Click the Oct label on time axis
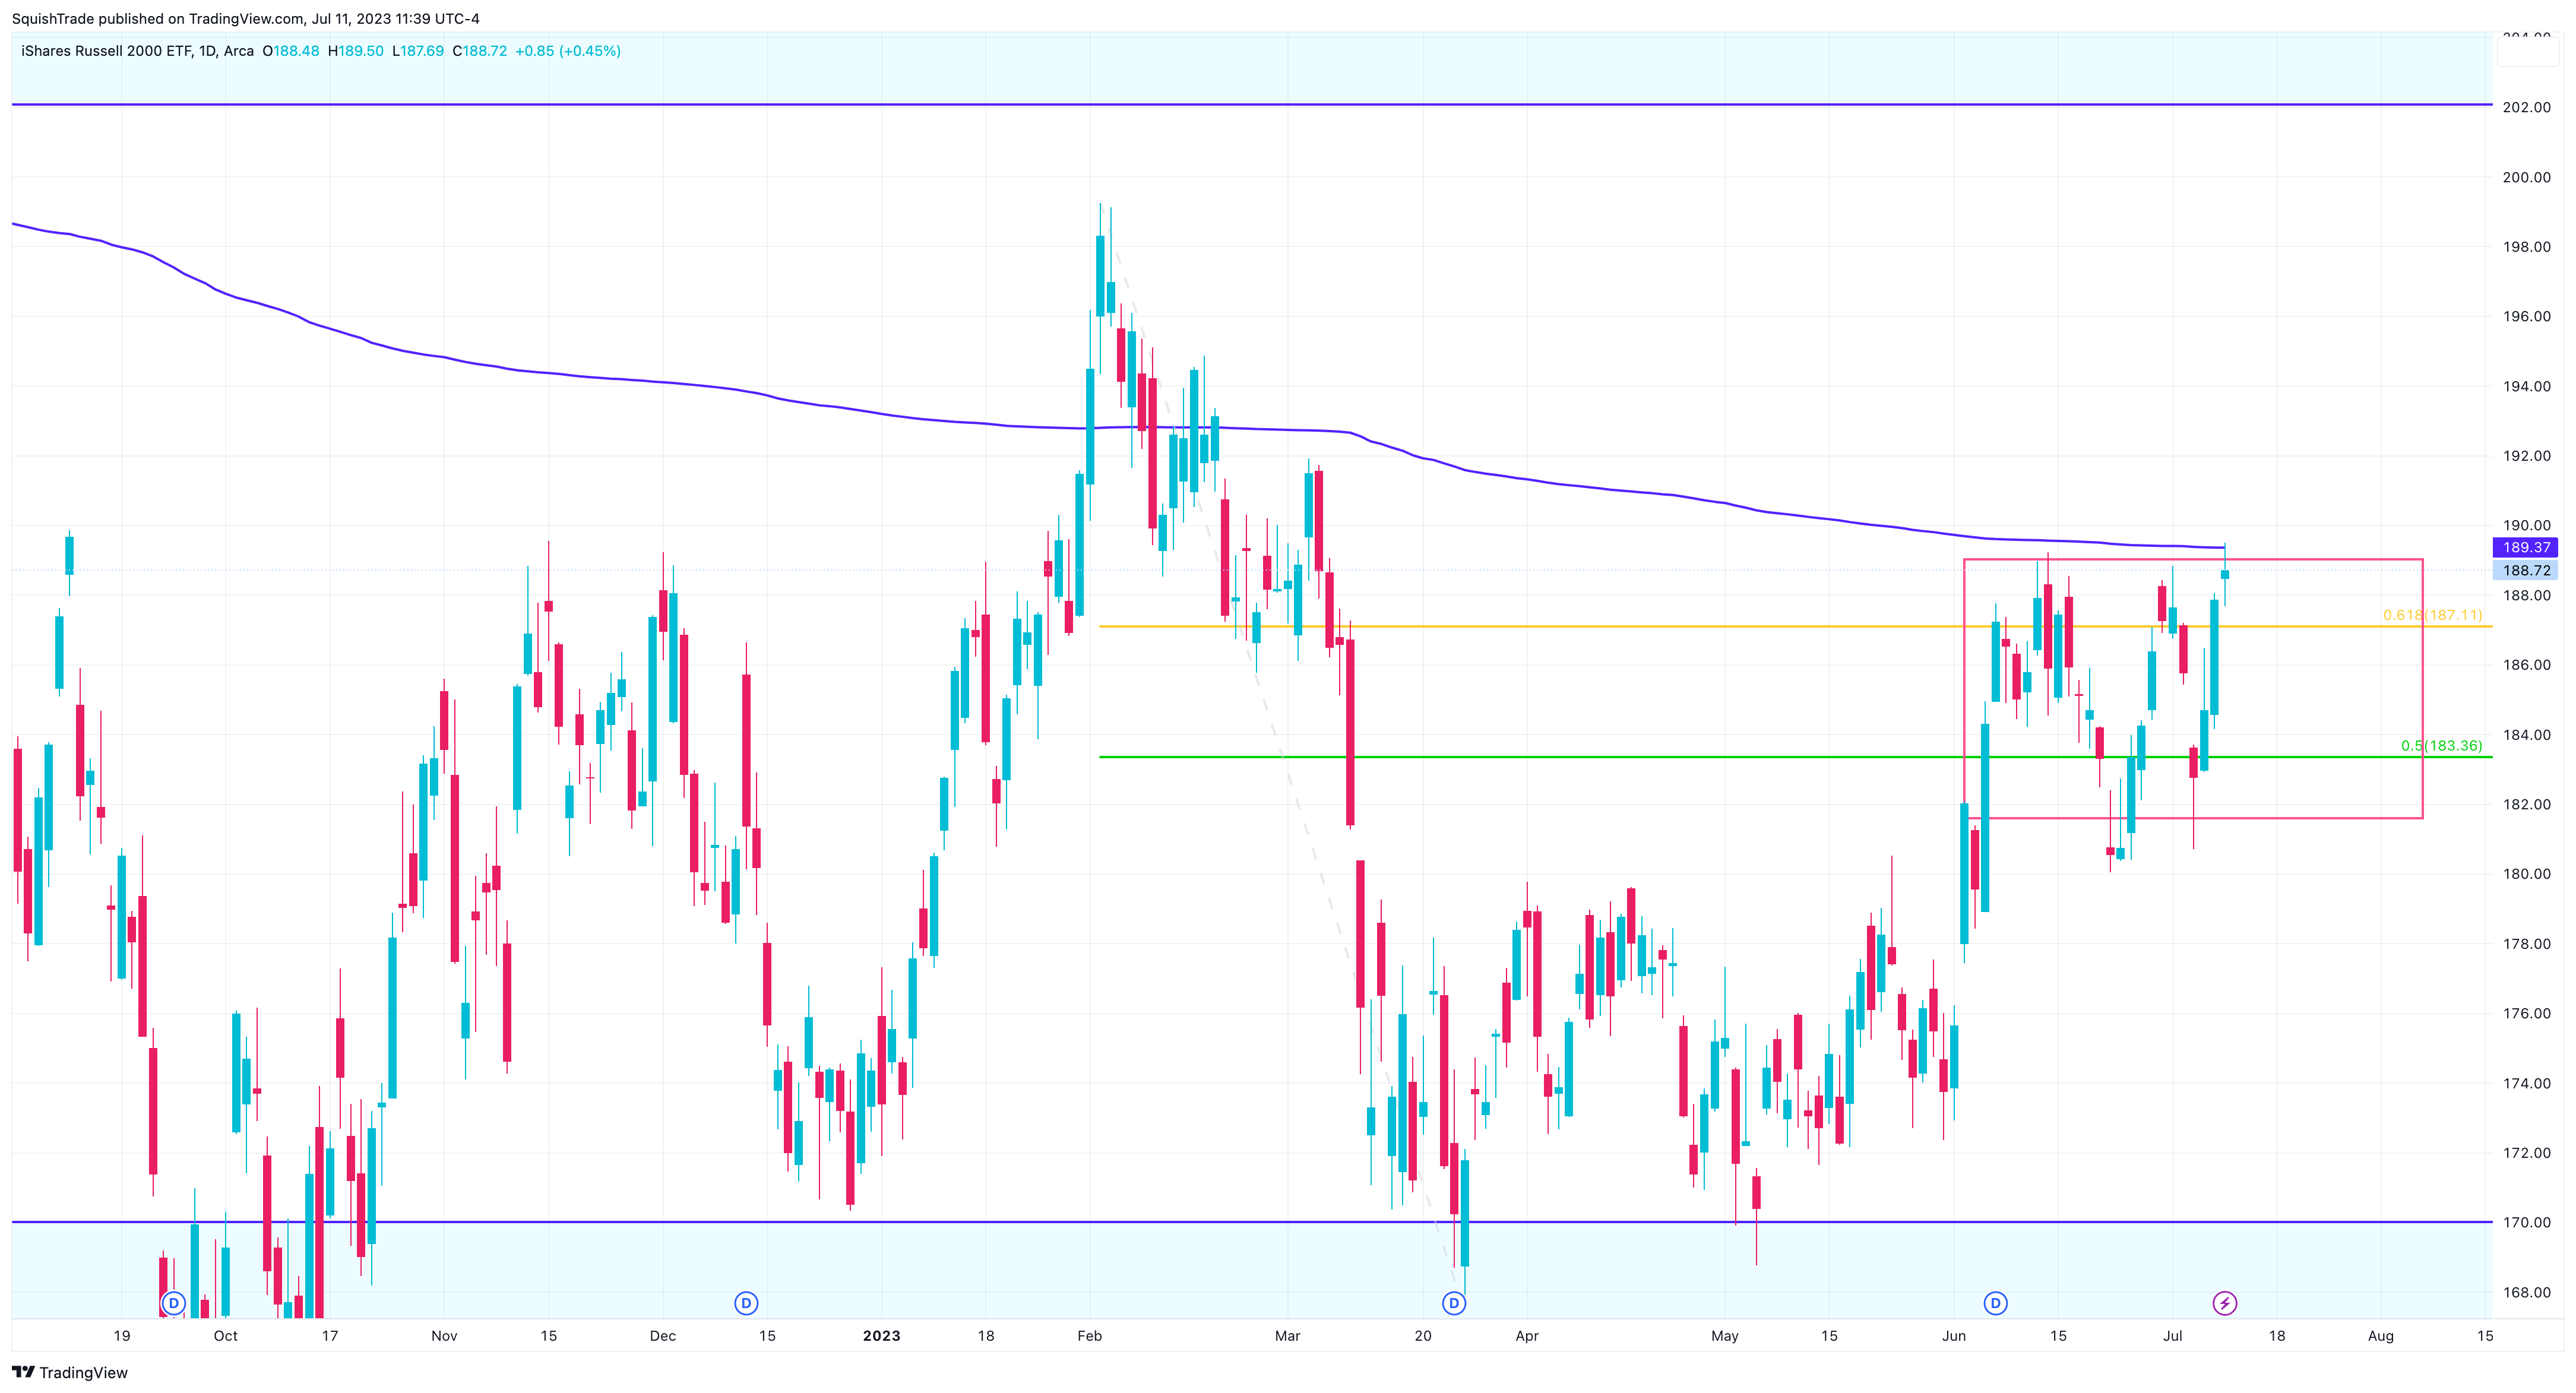 pyautogui.click(x=226, y=1336)
